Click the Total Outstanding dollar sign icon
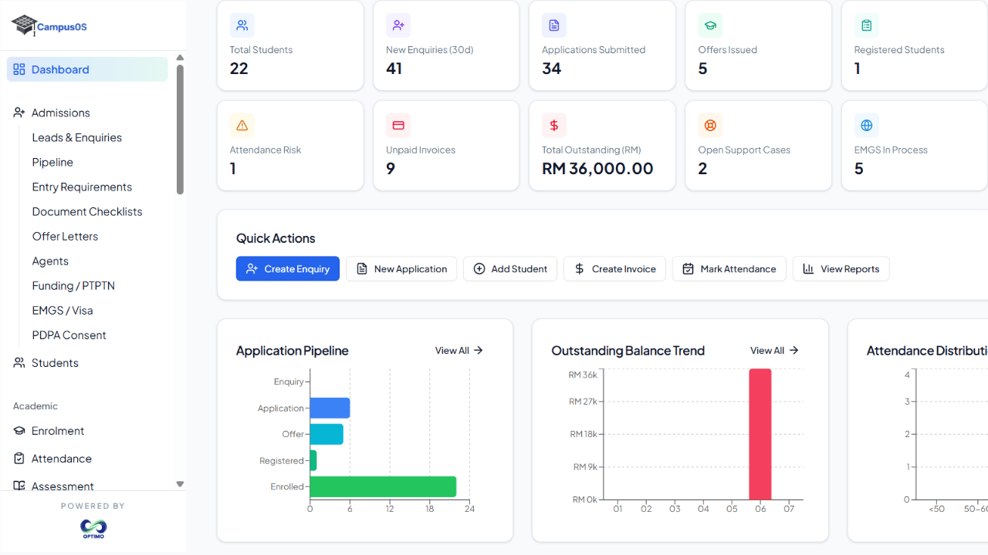988x555 pixels. [554, 126]
